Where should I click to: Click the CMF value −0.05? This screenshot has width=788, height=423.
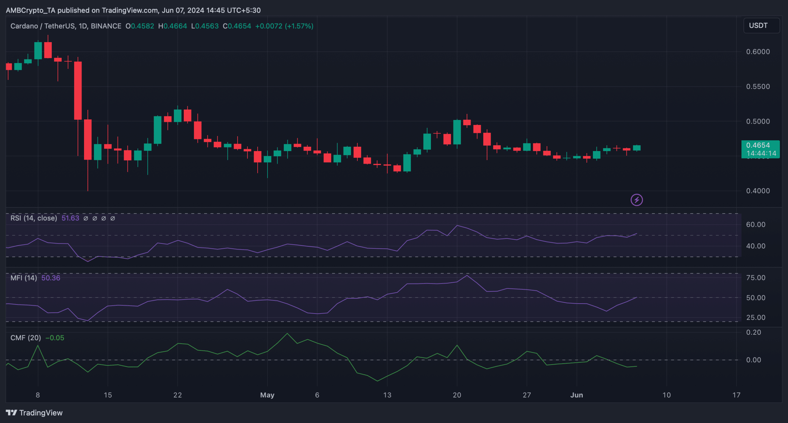point(55,337)
